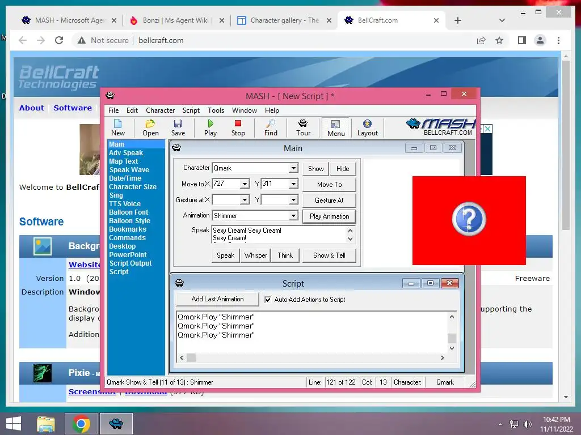Screen dimensions: 581x435
Task: Expand the Move to X dropdown
Action: [x=244, y=184]
